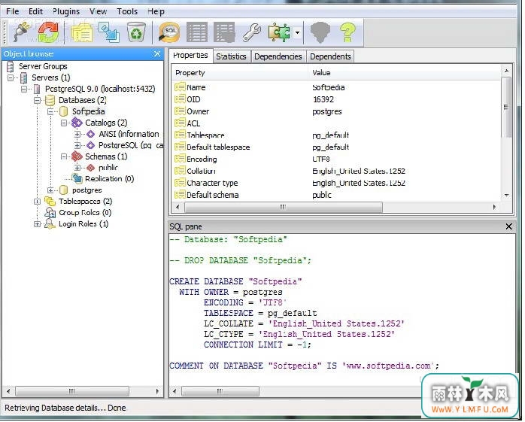This screenshot has height=422, width=525.
Task: Open the Tools menu
Action: (x=127, y=11)
